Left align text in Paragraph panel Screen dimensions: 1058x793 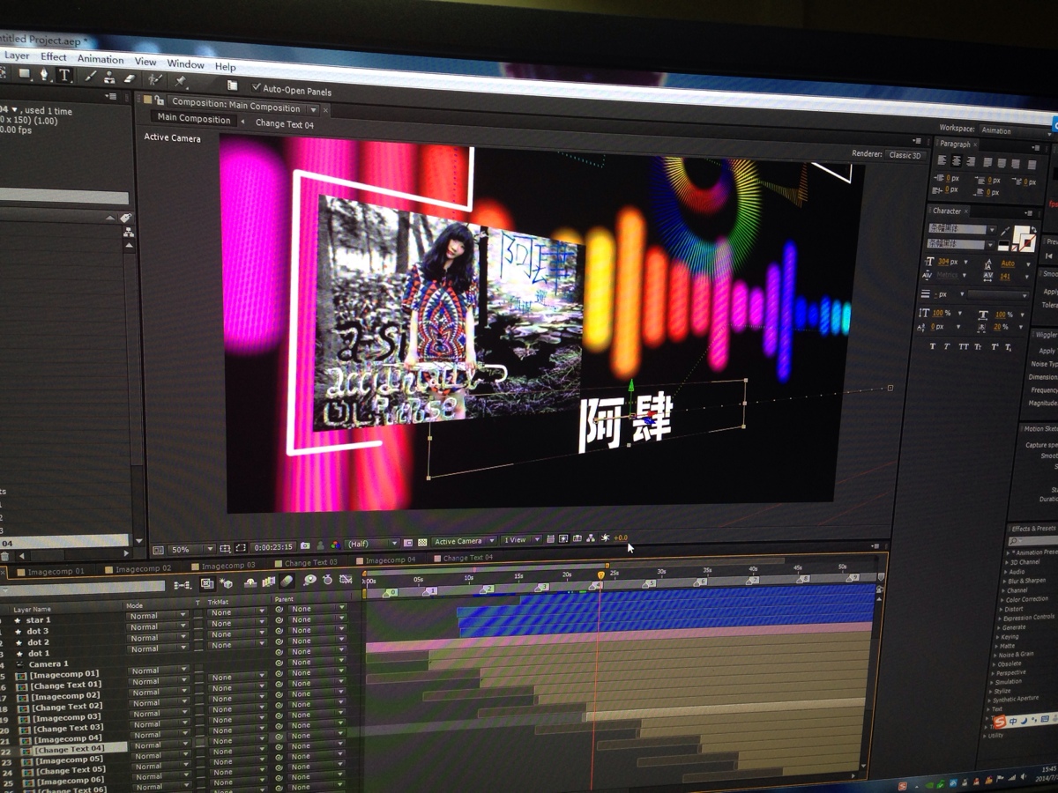click(942, 160)
